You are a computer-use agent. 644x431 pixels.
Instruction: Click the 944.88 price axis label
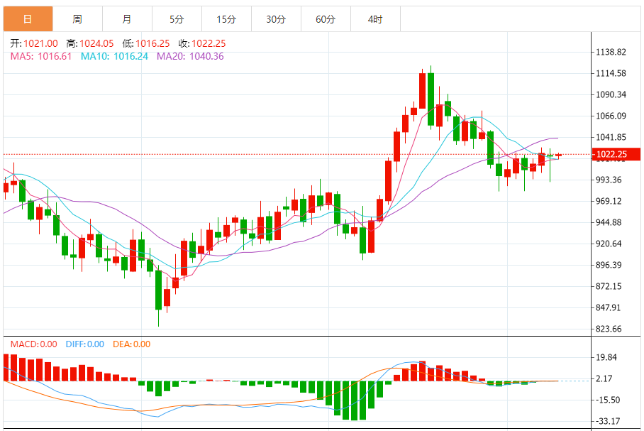pos(609,222)
